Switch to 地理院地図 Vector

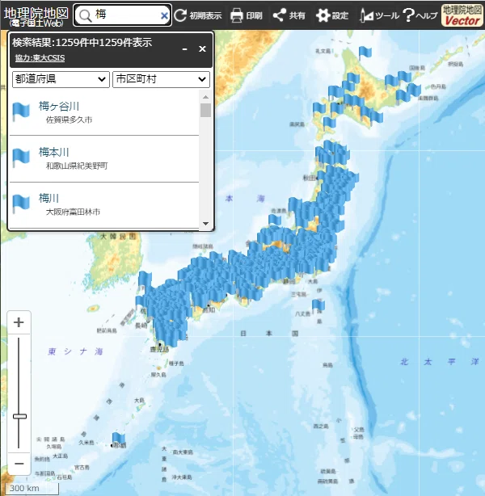tap(462, 15)
